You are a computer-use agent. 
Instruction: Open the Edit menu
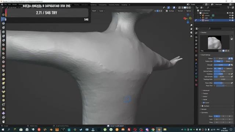(x=10, y=4)
